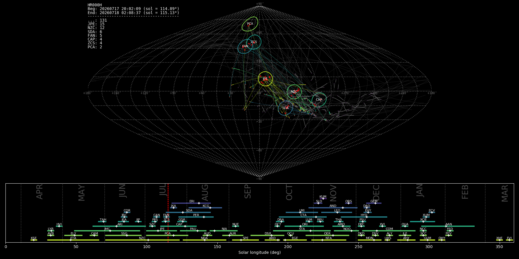The image size is (519, 259).
Task: Click the CAP radiant circle
Action: point(319,100)
